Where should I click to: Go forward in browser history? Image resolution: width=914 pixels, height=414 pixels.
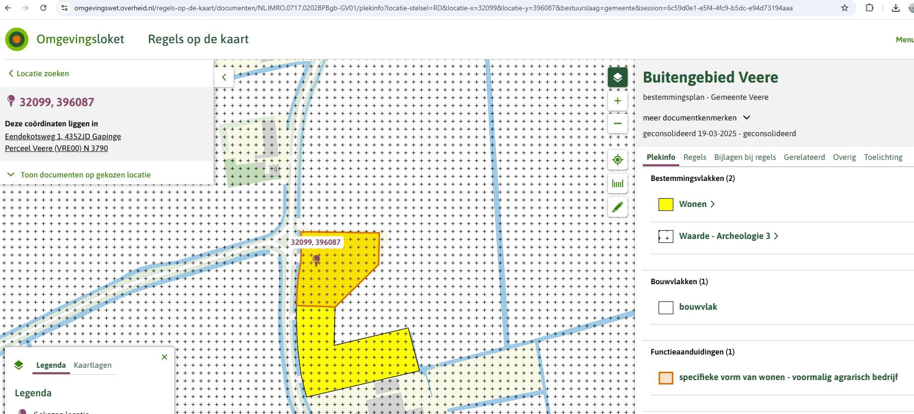(x=26, y=8)
